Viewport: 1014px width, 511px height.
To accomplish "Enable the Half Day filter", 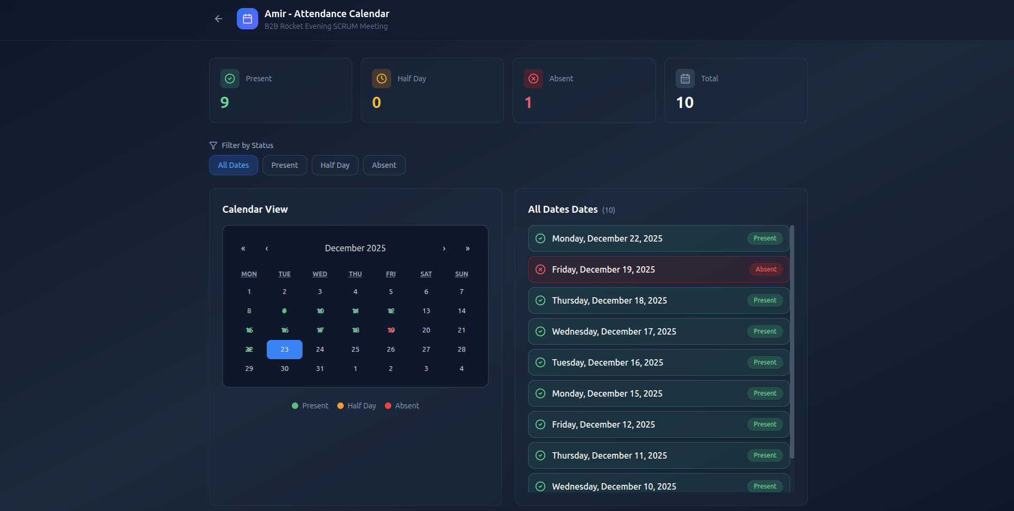I will [x=335, y=165].
